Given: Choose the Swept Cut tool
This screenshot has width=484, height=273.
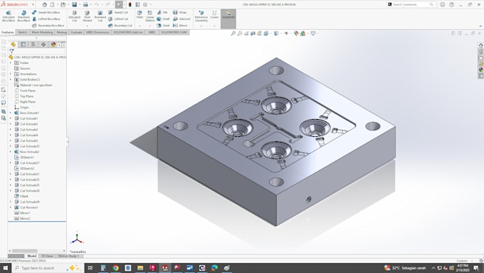Looking at the screenshot, I should (x=118, y=12).
